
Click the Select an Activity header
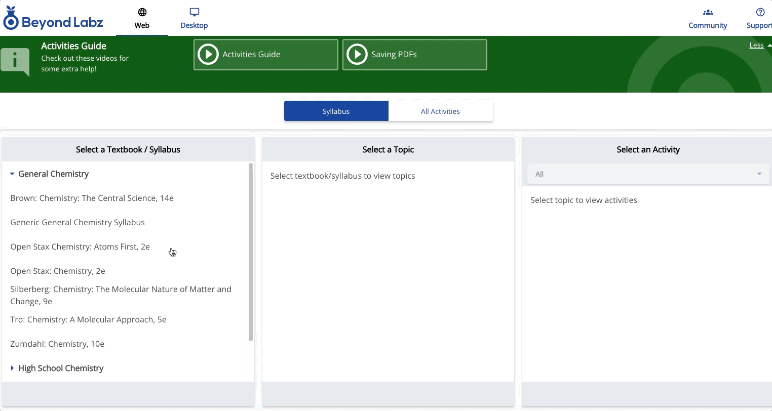click(x=648, y=149)
